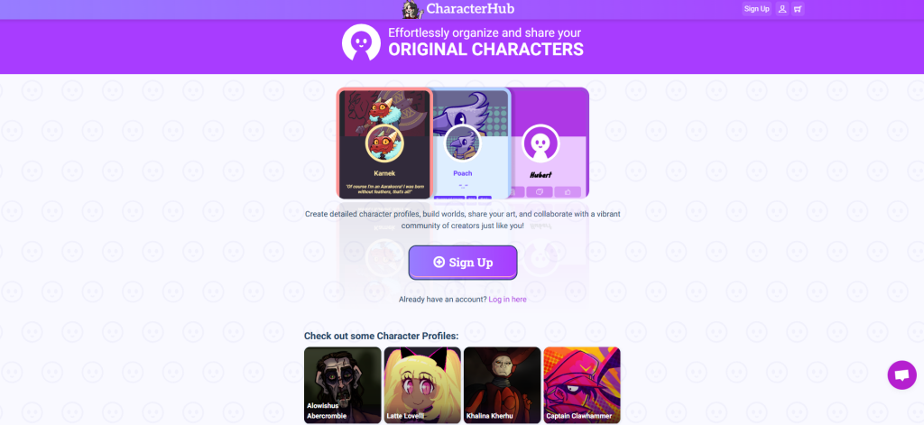Viewport: 924px width, 425px height.
Task: Click Poach's circular bird avatar
Action: click(463, 143)
